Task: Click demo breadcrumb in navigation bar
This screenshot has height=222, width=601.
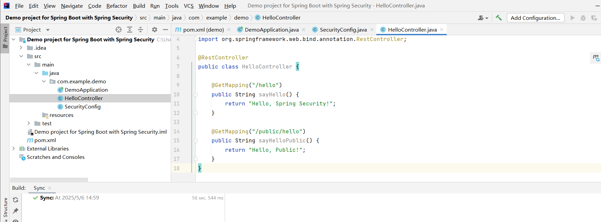Action: pyautogui.click(x=241, y=17)
